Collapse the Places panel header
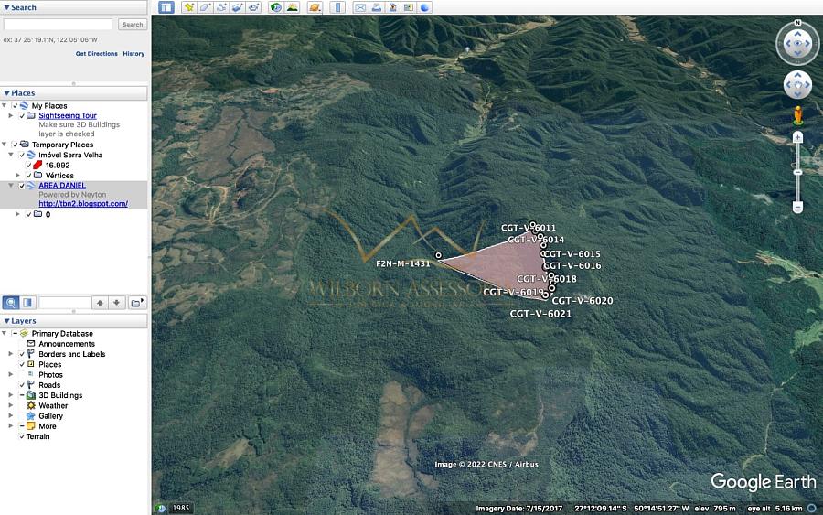This screenshot has width=823, height=515. click(7, 93)
